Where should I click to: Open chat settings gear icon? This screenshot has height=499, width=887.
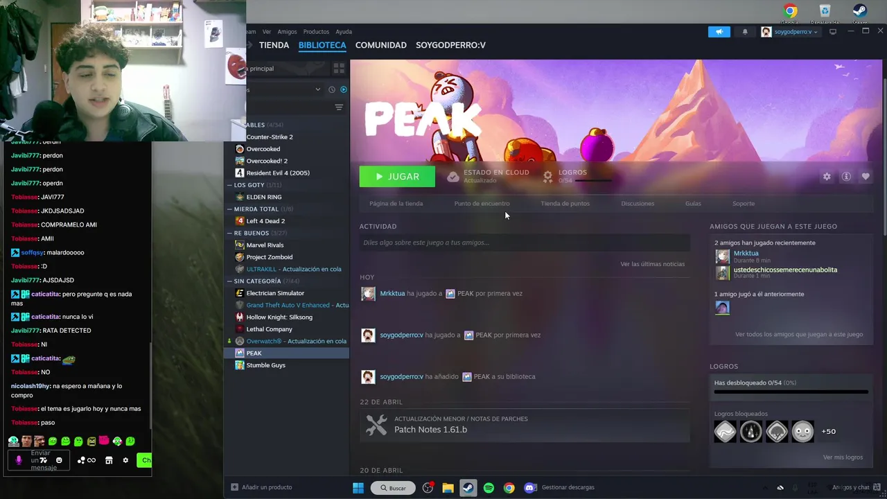coord(125,460)
